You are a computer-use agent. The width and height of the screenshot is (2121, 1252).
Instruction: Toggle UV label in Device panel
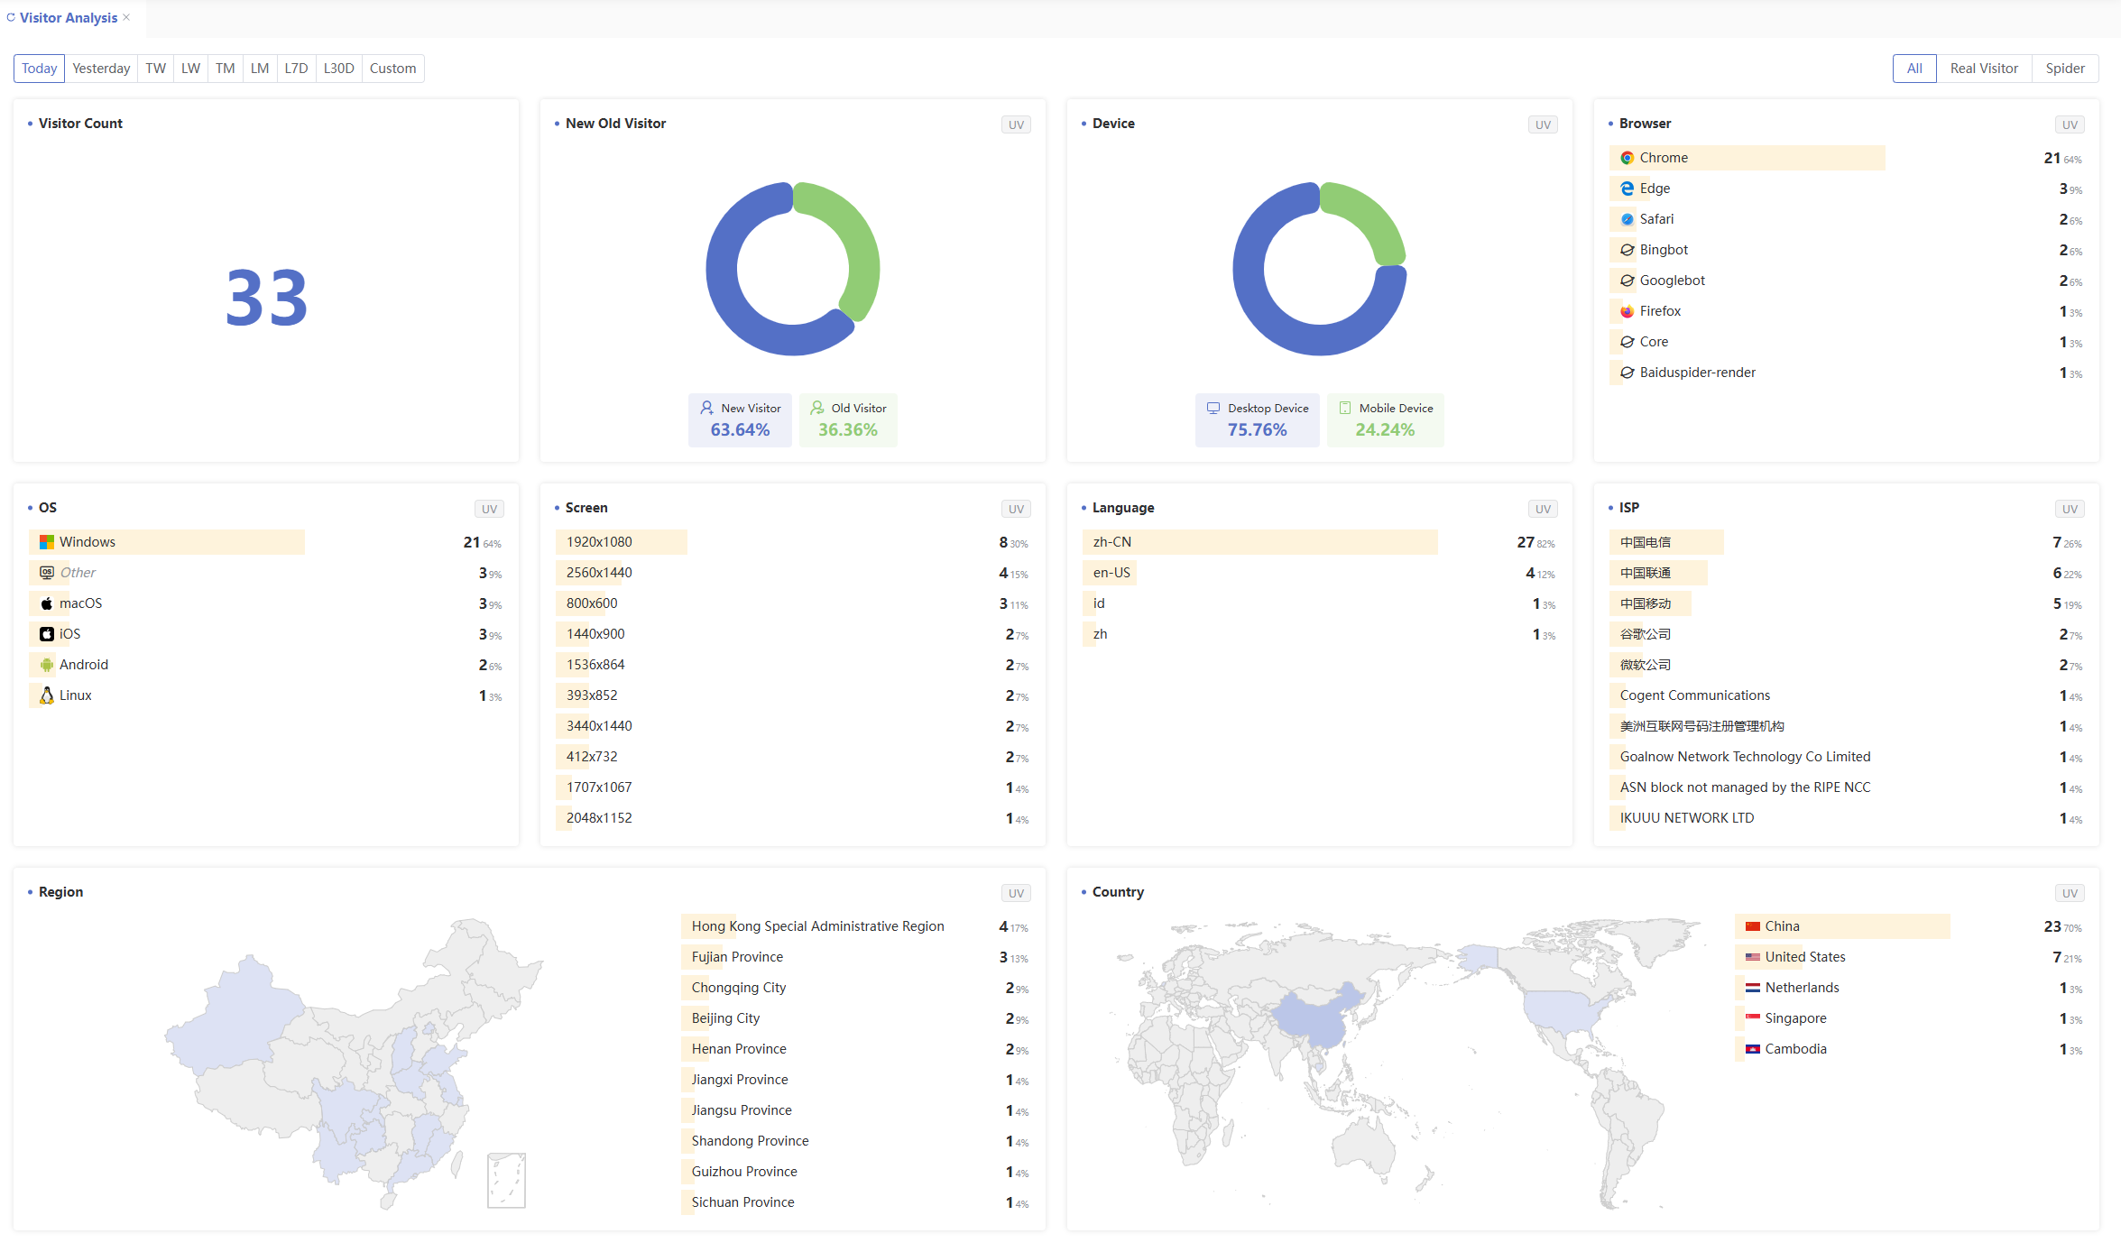pyautogui.click(x=1543, y=124)
